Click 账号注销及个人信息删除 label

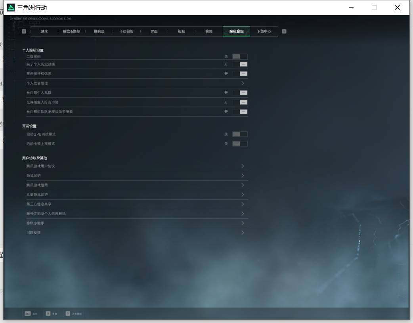click(x=46, y=213)
